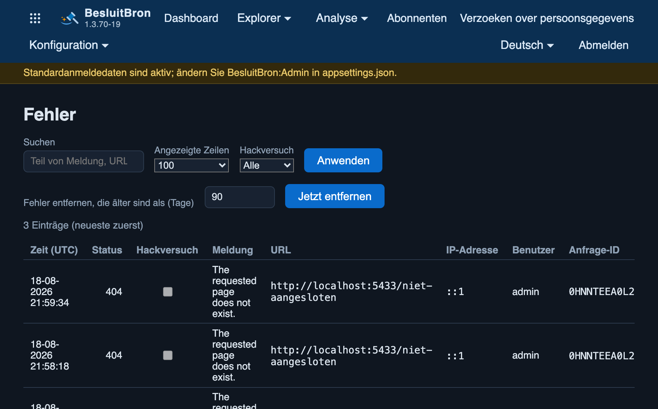Click the BesluitBron brand title
This screenshot has width=658, height=409.
coord(118,13)
